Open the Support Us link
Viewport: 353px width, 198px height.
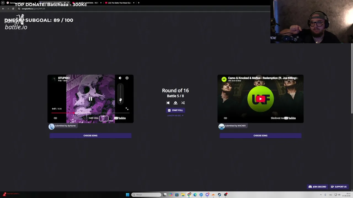(339, 187)
